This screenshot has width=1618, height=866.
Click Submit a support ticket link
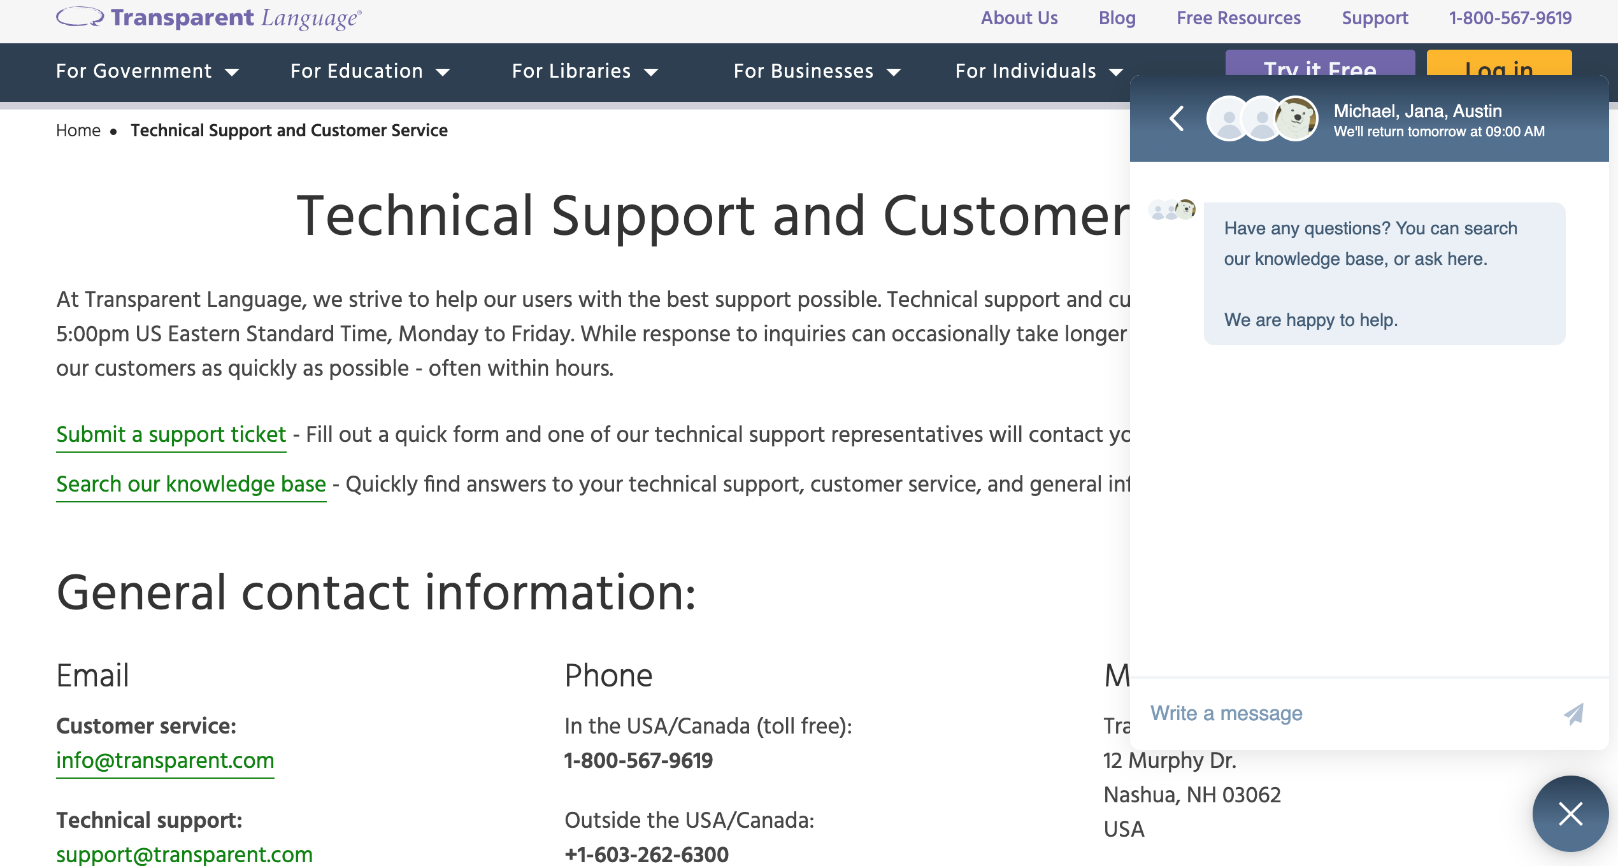click(171, 434)
